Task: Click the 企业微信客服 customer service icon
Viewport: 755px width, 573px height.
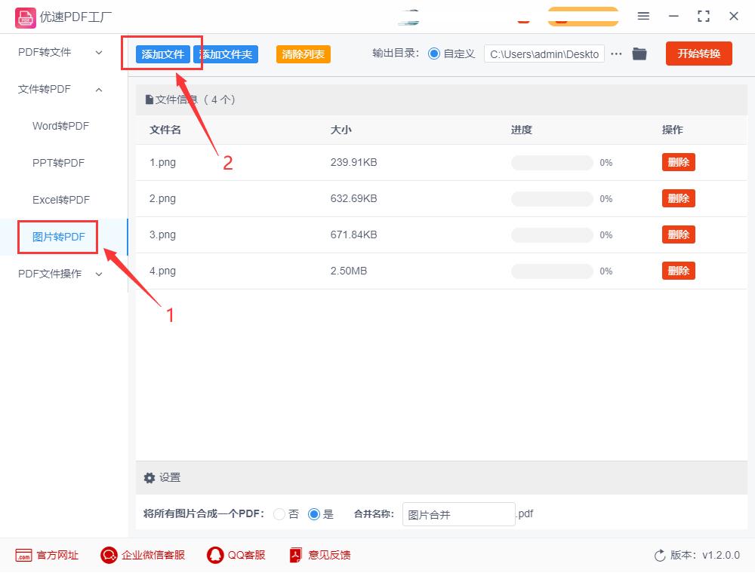Action: click(109, 555)
